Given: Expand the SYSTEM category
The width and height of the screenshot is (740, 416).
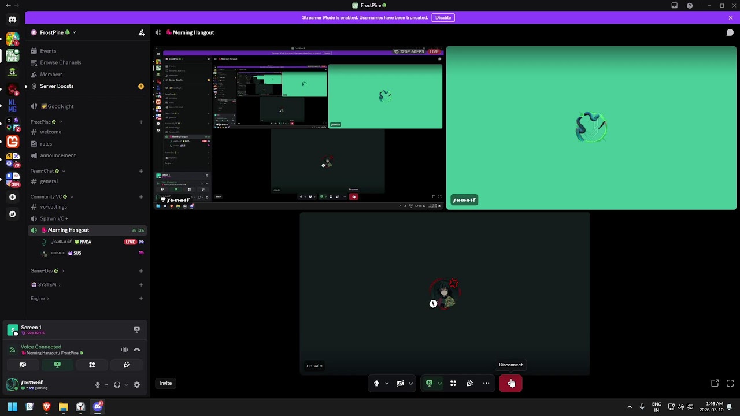Looking at the screenshot, I should pyautogui.click(x=46, y=284).
